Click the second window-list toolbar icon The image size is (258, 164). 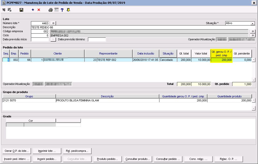tap(10, 10)
